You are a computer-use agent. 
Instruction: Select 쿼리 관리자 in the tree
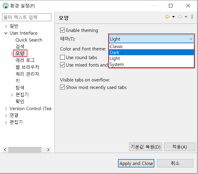(27, 74)
